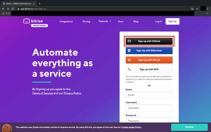Open the Cookie recipe Policy link
The width and height of the screenshot is (211, 132).
pyautogui.click(x=131, y=127)
